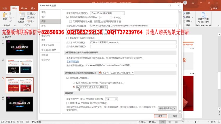Open the save file format dropdown

click(x=123, y=13)
